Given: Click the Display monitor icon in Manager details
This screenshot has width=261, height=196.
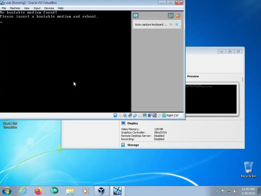Looking at the screenshot, I should [x=123, y=123].
